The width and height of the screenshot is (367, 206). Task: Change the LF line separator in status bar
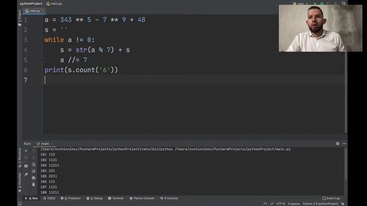pos(271,204)
